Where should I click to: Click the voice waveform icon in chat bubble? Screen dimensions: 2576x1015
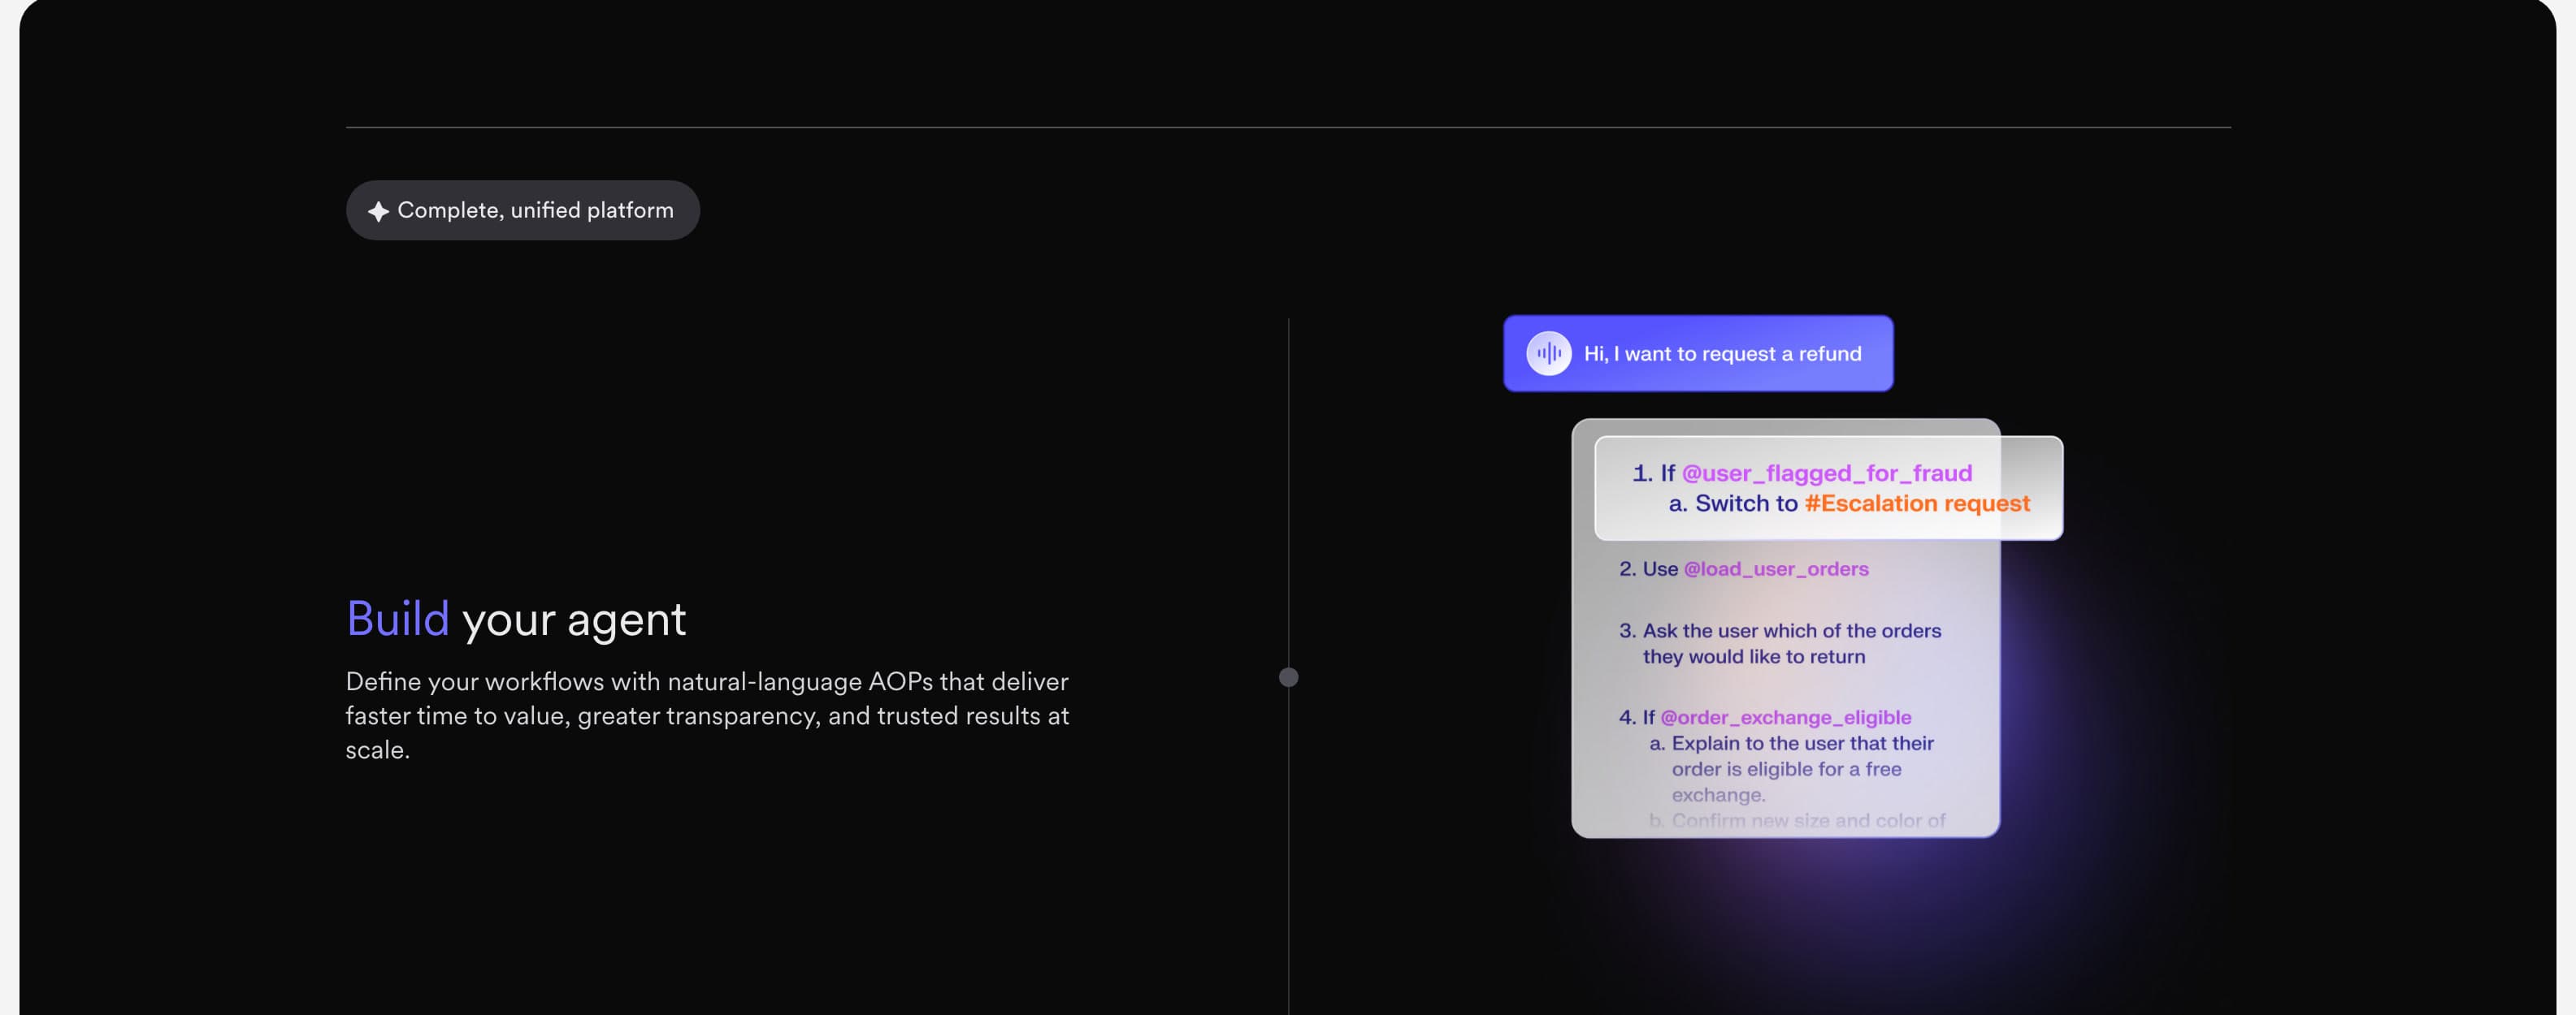[x=1548, y=354]
